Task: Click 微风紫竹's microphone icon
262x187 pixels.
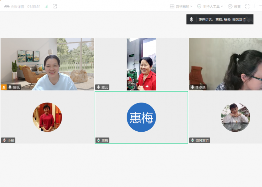Action: tap(193, 140)
